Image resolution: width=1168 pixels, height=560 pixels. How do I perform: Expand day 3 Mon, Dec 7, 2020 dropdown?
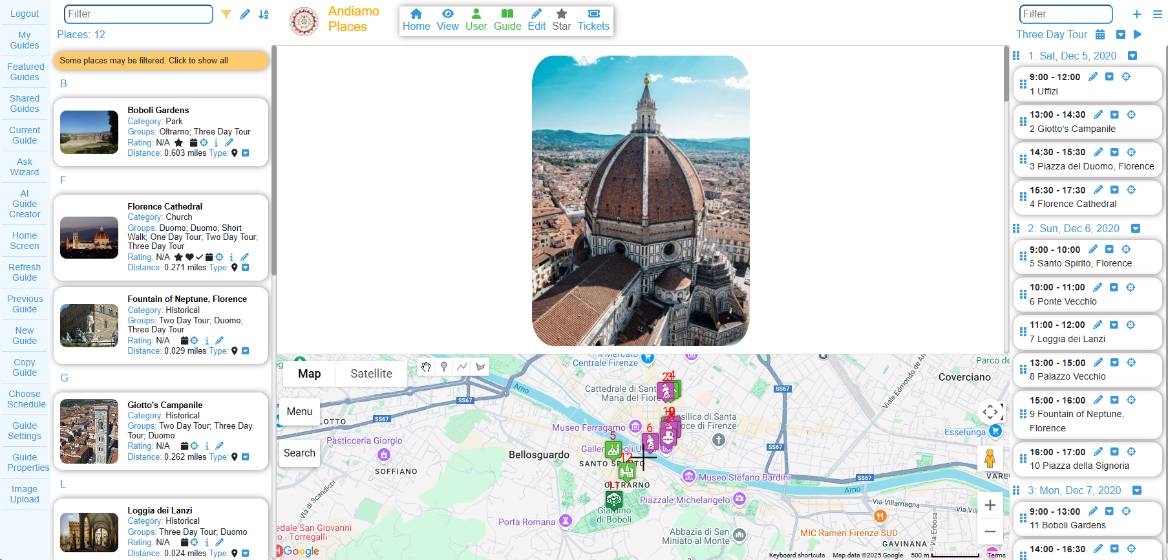pyautogui.click(x=1137, y=491)
